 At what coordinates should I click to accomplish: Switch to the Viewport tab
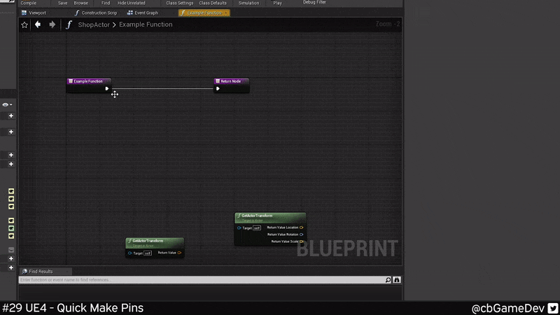[36, 13]
